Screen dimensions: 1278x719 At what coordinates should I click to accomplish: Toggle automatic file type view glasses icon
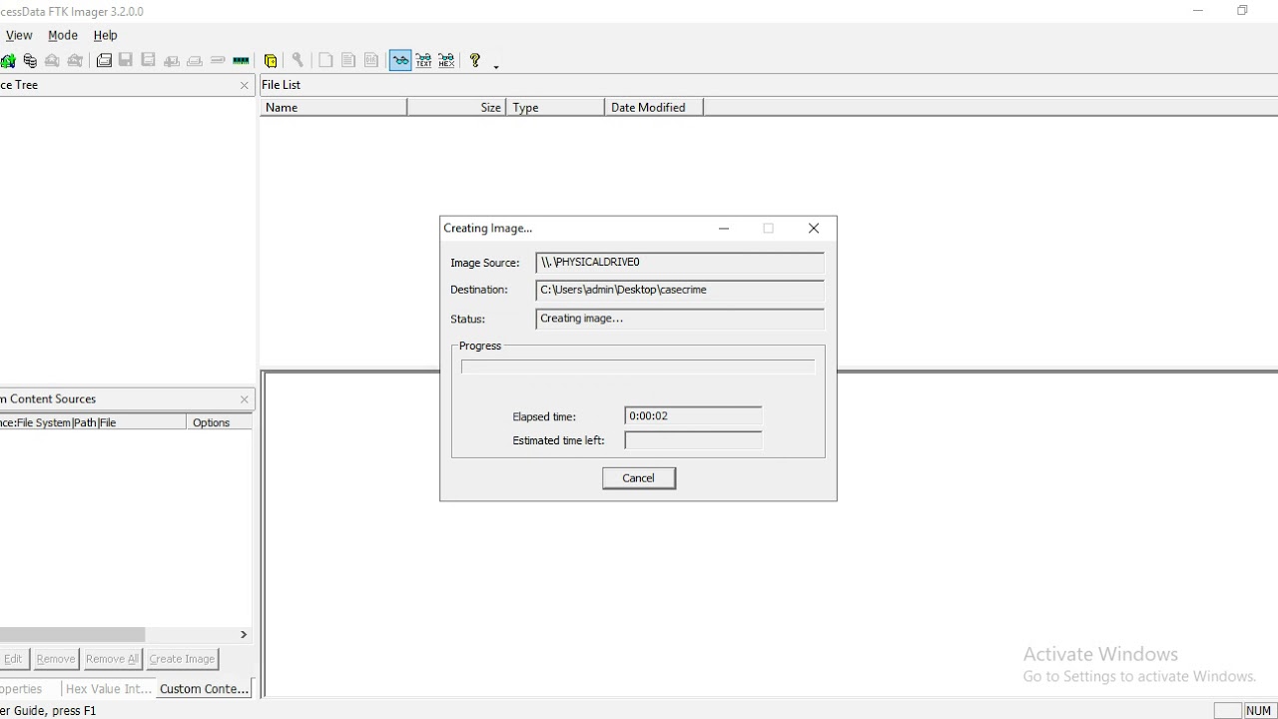(x=400, y=61)
